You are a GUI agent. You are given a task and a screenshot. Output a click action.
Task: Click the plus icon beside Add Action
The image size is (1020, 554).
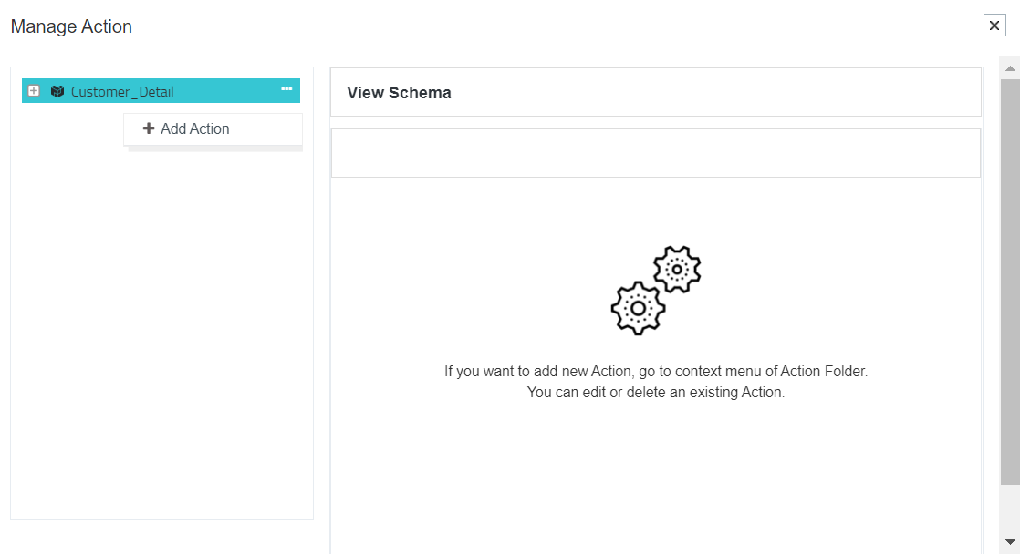pyautogui.click(x=149, y=128)
